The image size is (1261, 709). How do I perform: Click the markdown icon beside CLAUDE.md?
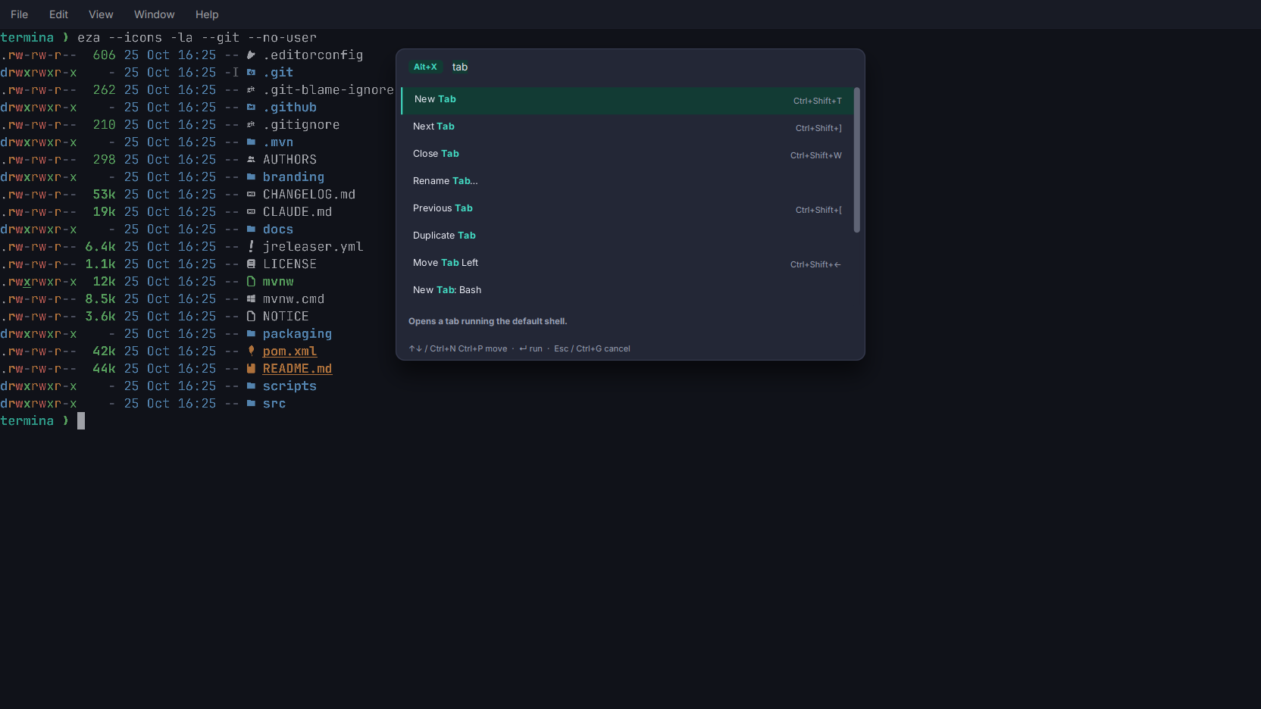[251, 211]
